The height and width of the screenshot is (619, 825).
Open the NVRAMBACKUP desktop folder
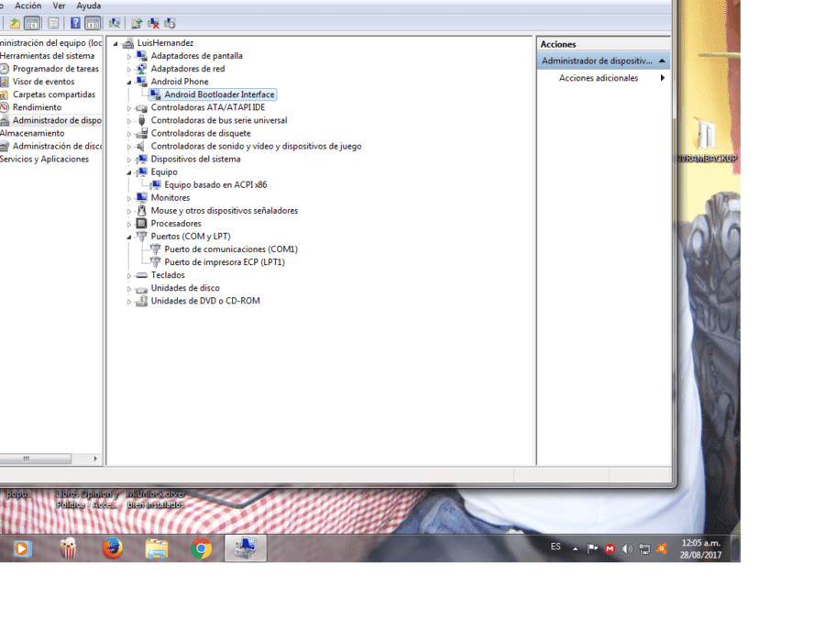(x=706, y=139)
